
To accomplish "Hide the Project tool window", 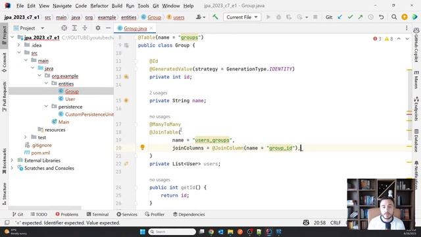I will 108,28.
